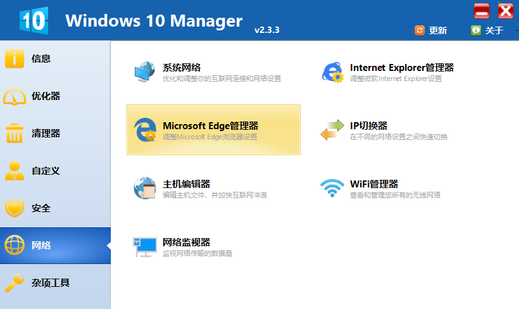Screen dimensions: 519x309
Task: Open 主机编辑器 title link
Action: click(186, 184)
